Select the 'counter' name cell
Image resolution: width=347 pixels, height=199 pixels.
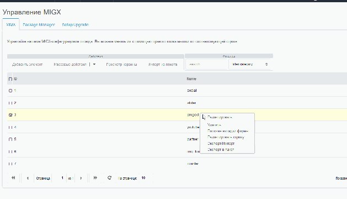[193, 164]
